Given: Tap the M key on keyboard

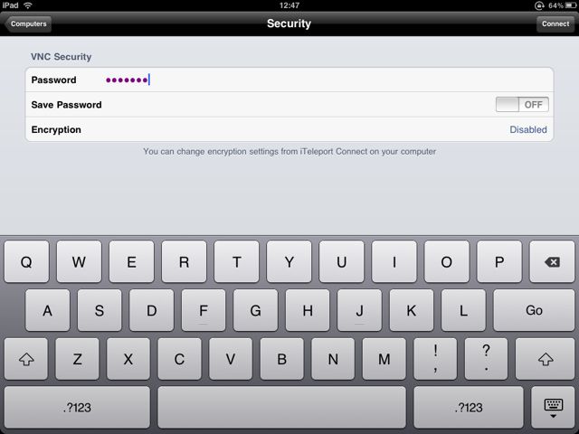Looking at the screenshot, I should [384, 359].
